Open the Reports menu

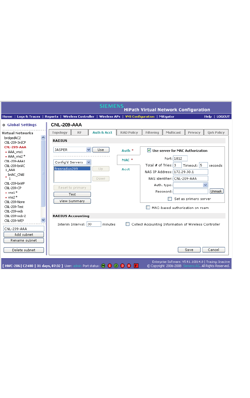pyautogui.click(x=52, y=116)
